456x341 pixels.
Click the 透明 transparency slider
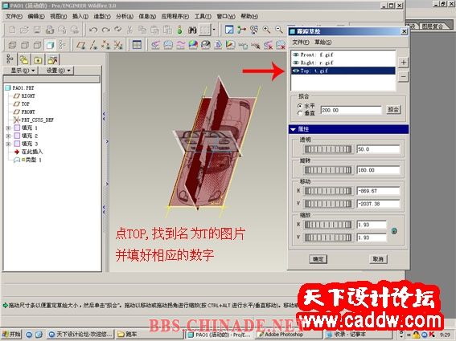click(328, 149)
